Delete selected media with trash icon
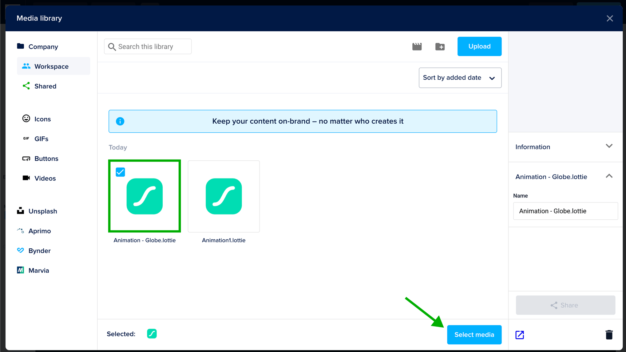Image resolution: width=626 pixels, height=352 pixels. point(609,335)
